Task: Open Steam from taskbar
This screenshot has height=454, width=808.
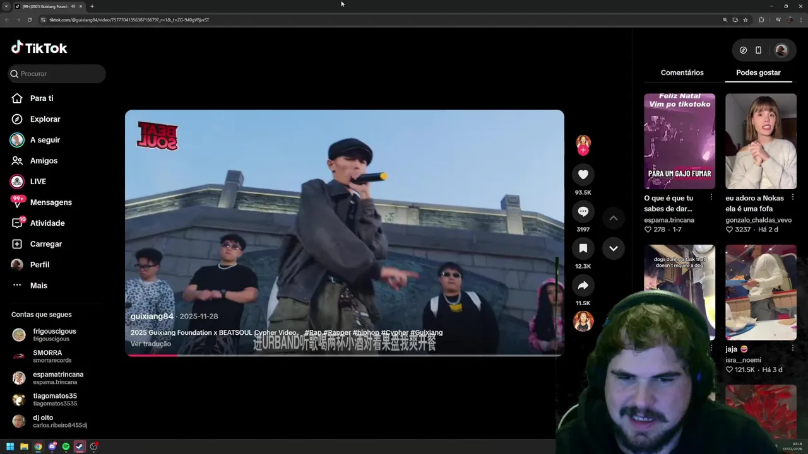Action: pos(80,446)
